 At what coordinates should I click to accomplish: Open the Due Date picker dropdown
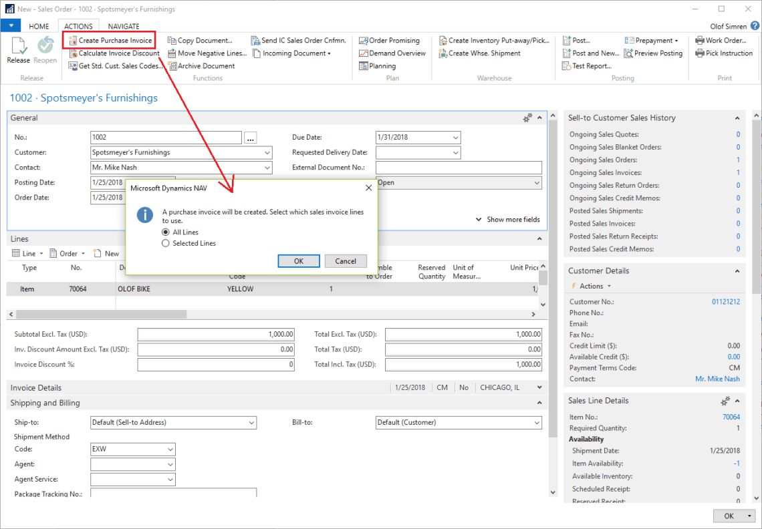(x=455, y=138)
